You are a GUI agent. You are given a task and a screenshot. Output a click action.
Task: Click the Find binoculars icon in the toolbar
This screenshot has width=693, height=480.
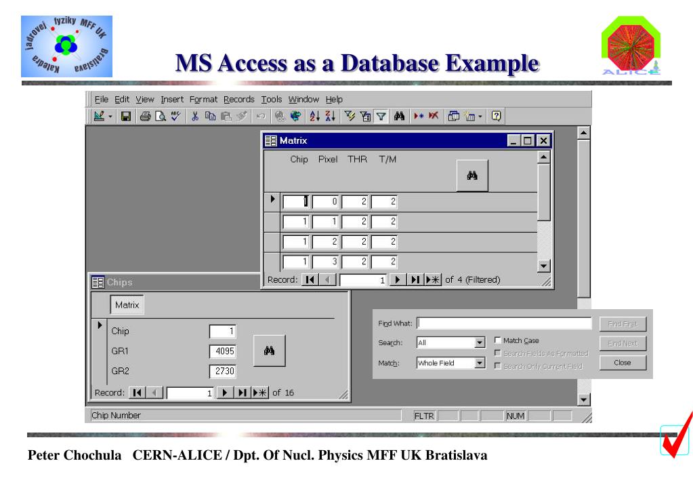[400, 117]
